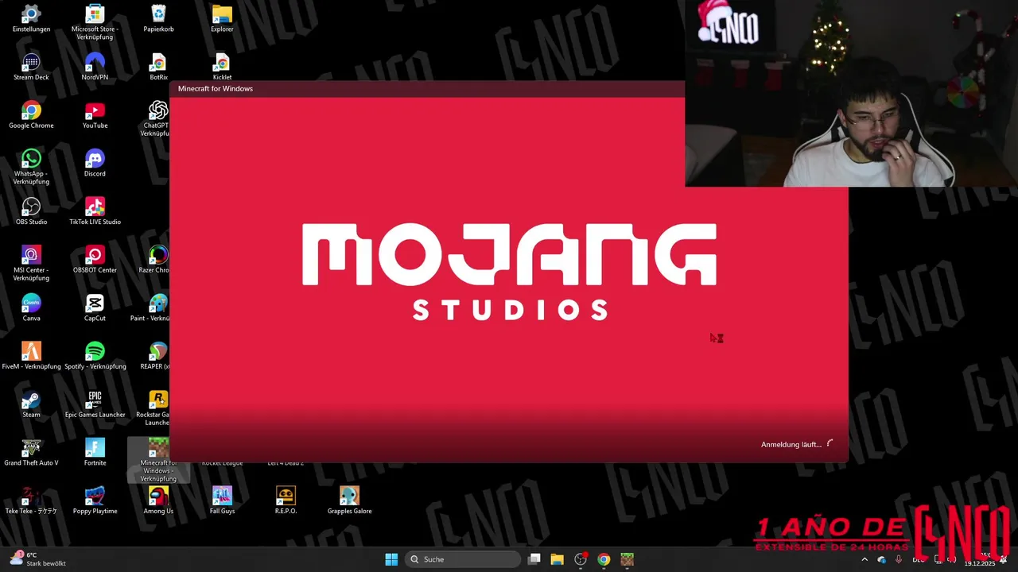Launch Google Chrome from desktop
The width and height of the screenshot is (1018, 572).
31,115
